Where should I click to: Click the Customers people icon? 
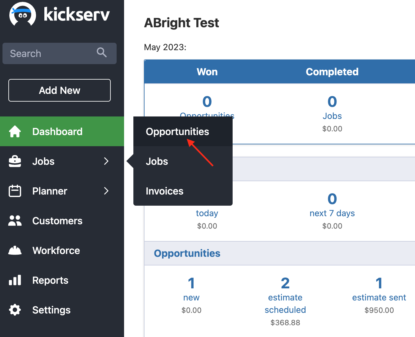[15, 221]
